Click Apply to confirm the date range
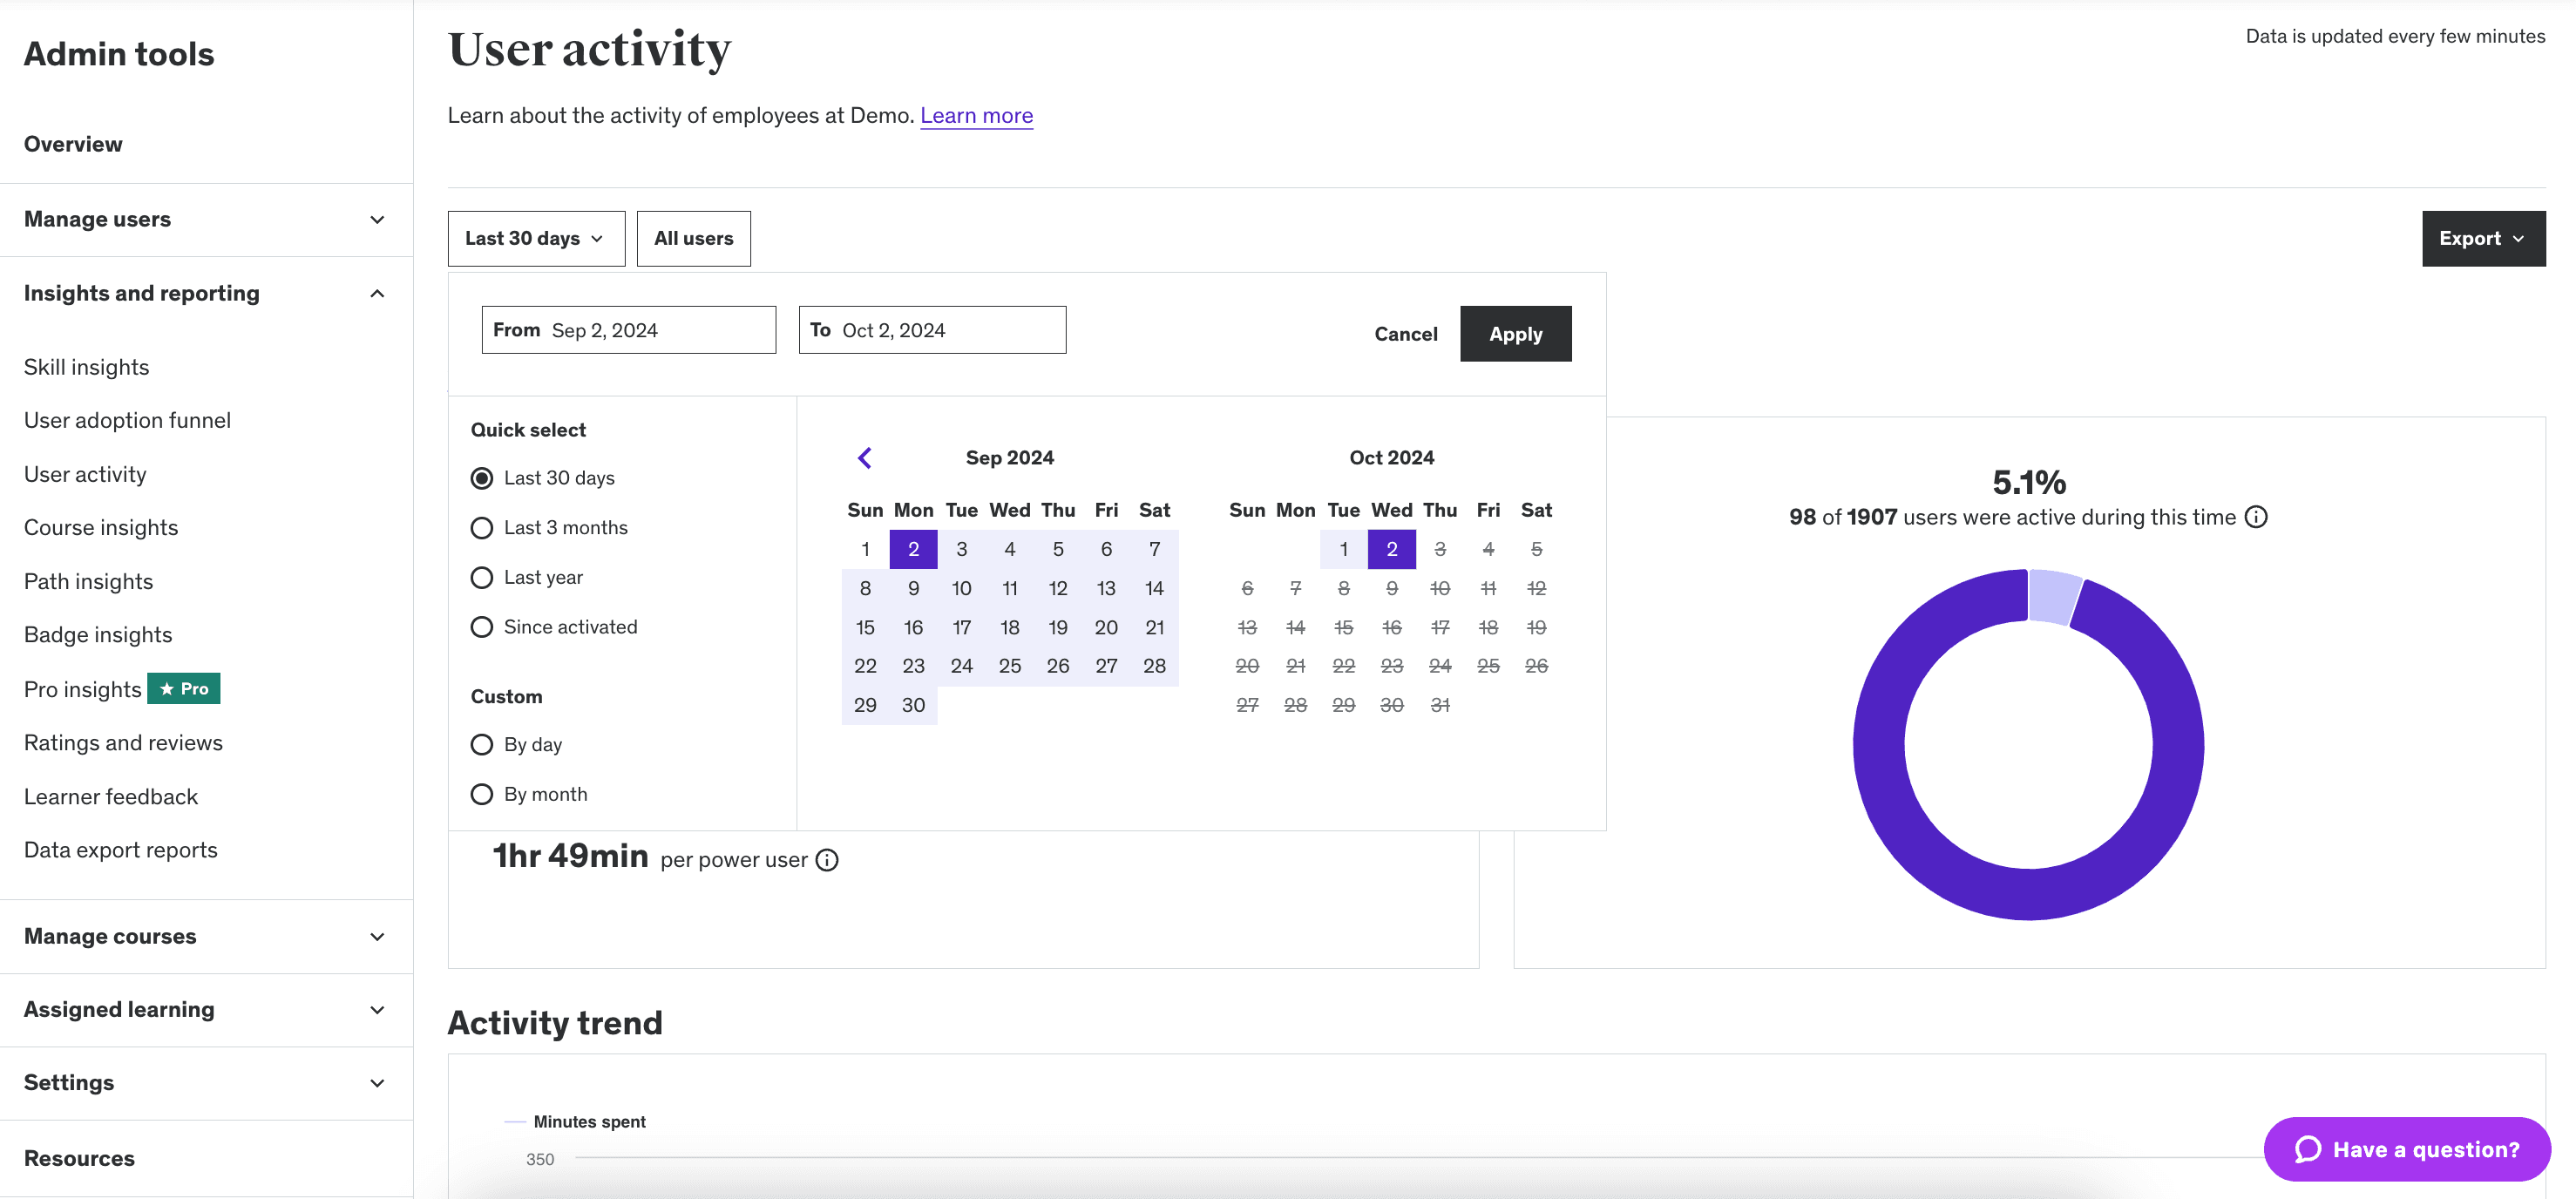The image size is (2576, 1199). (1515, 333)
